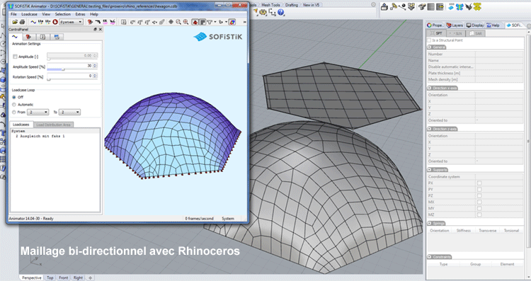531x281 pixels.
Task: Click the structural line icon in top-right toolbar
Action: (x=402, y=7)
